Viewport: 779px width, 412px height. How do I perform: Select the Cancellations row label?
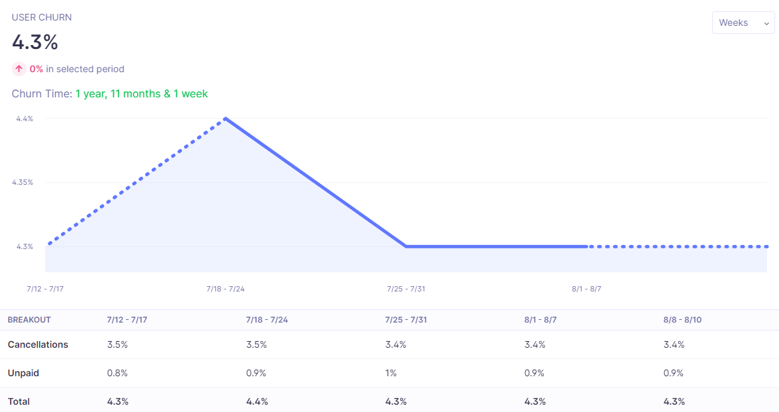[x=38, y=344]
